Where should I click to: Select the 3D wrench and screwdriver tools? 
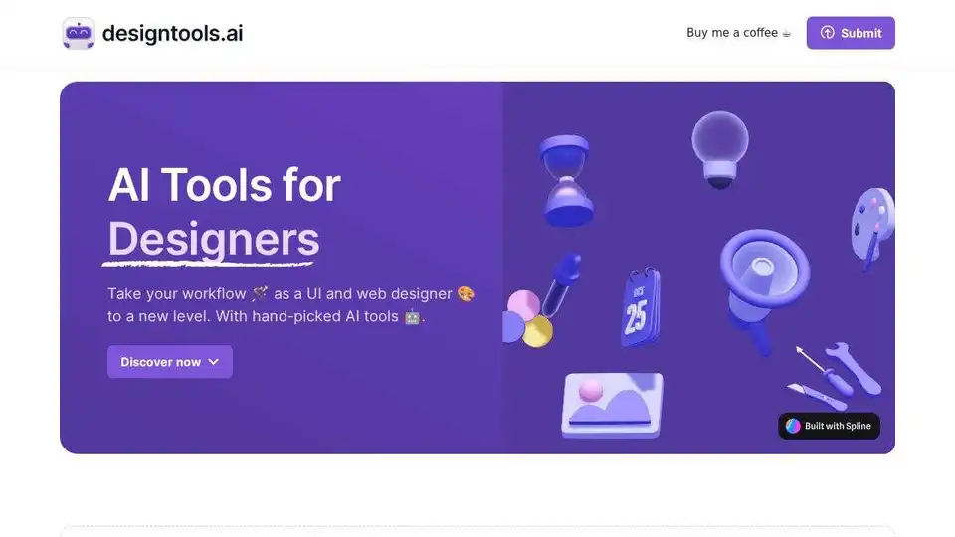835,376
